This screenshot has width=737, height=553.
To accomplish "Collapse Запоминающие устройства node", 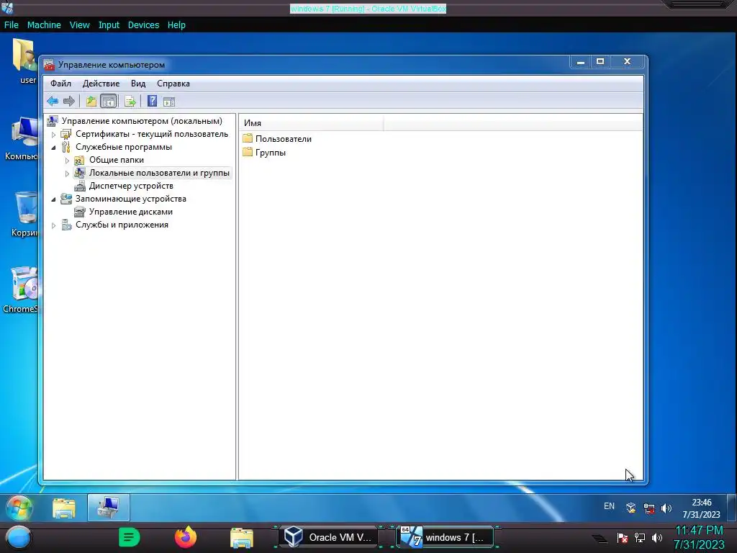I will [53, 199].
